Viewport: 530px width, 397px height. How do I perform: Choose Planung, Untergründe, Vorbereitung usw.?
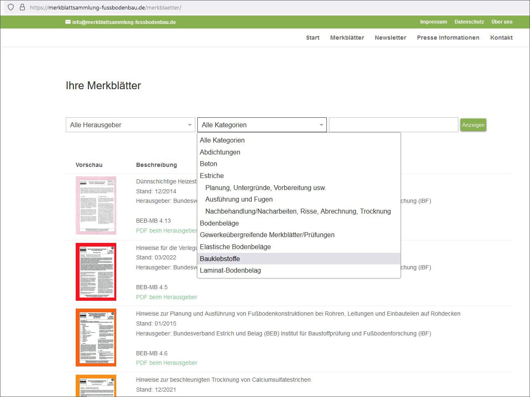click(299, 188)
